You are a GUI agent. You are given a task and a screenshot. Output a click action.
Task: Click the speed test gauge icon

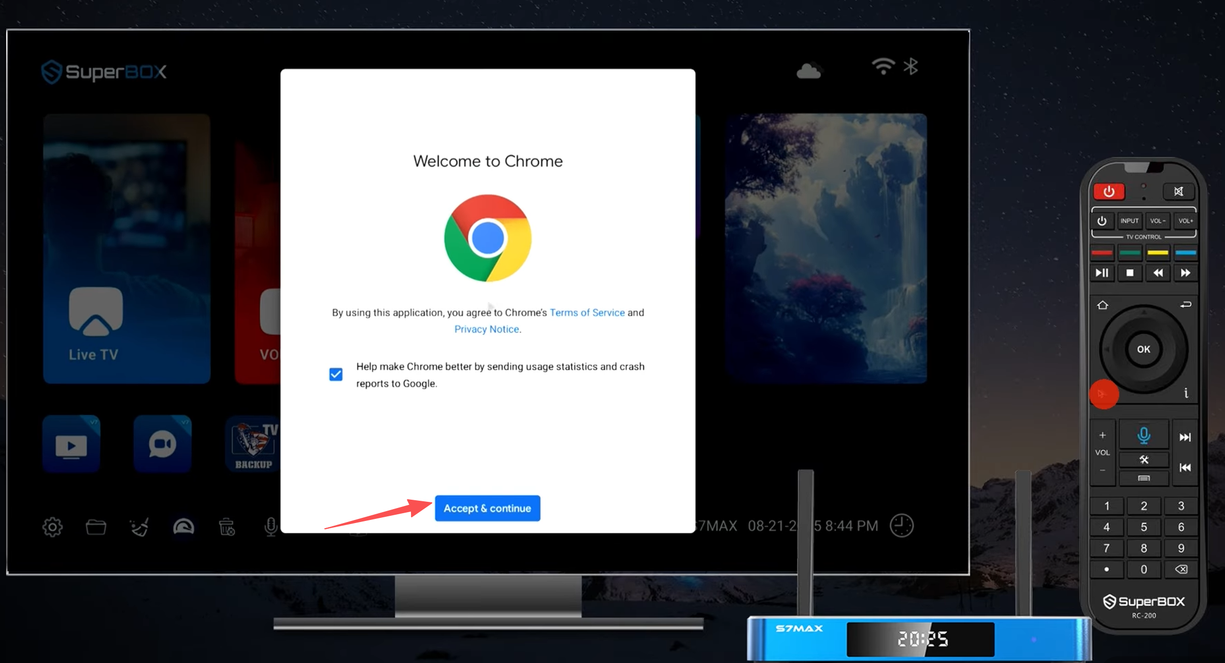(x=183, y=527)
